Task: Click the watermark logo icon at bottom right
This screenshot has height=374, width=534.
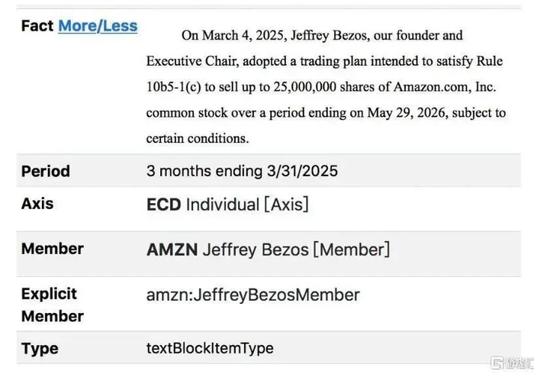Action: point(497,363)
